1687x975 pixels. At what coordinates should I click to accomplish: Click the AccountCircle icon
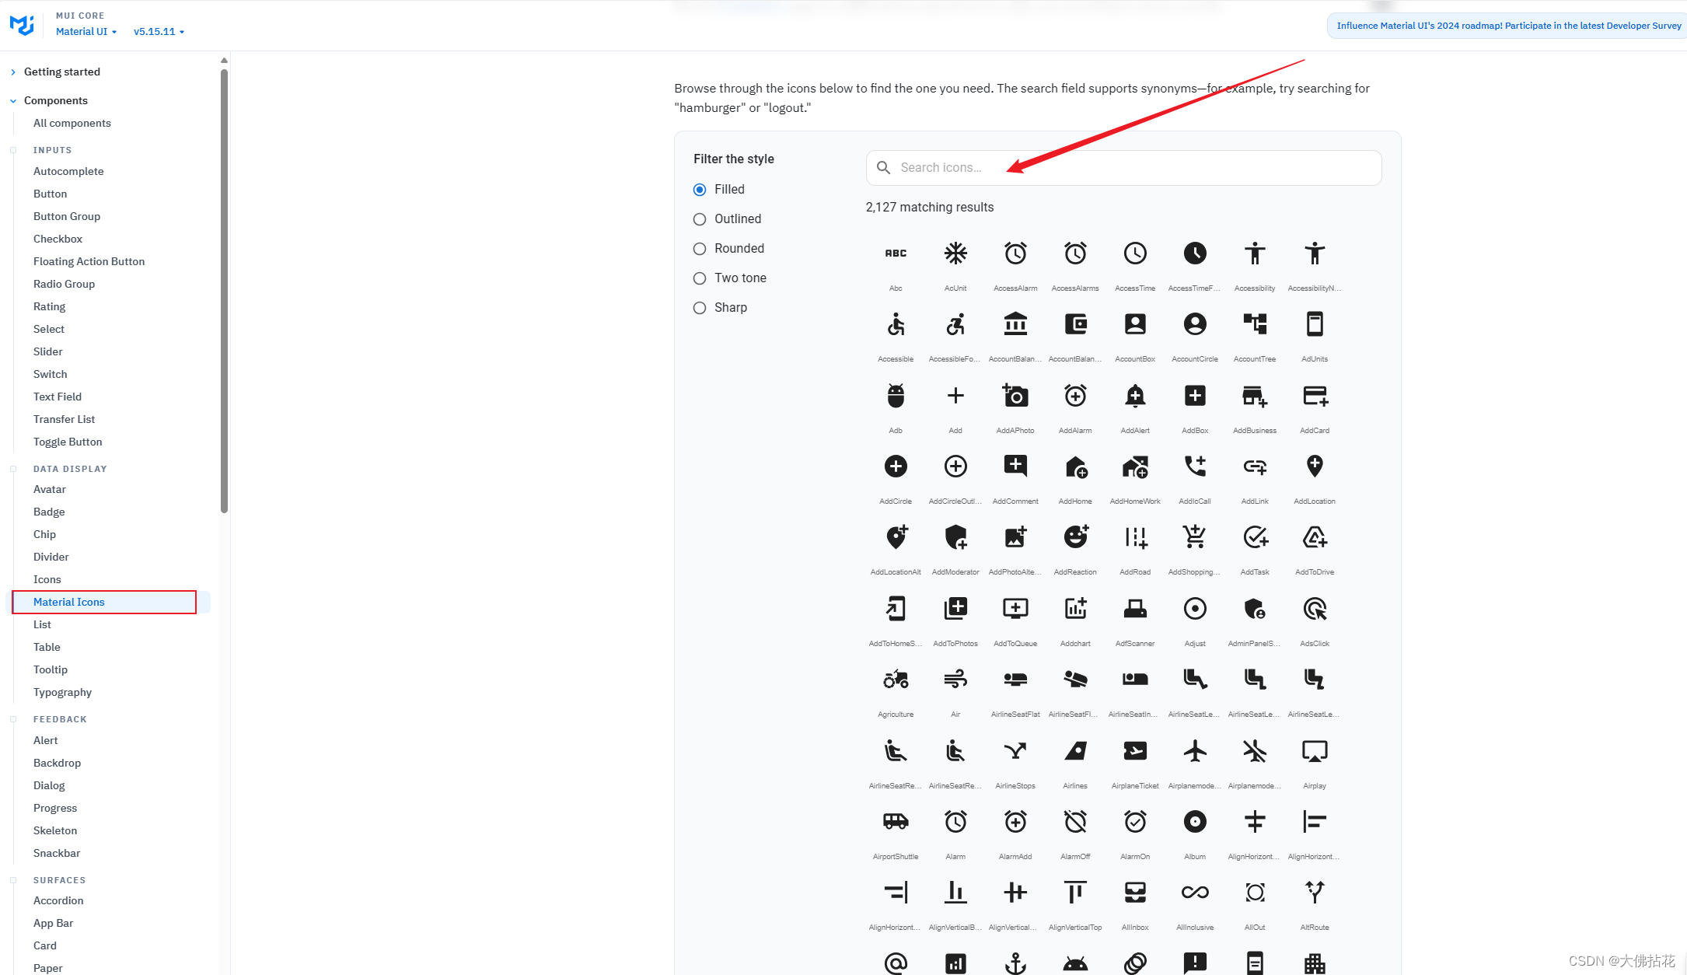[x=1195, y=324]
